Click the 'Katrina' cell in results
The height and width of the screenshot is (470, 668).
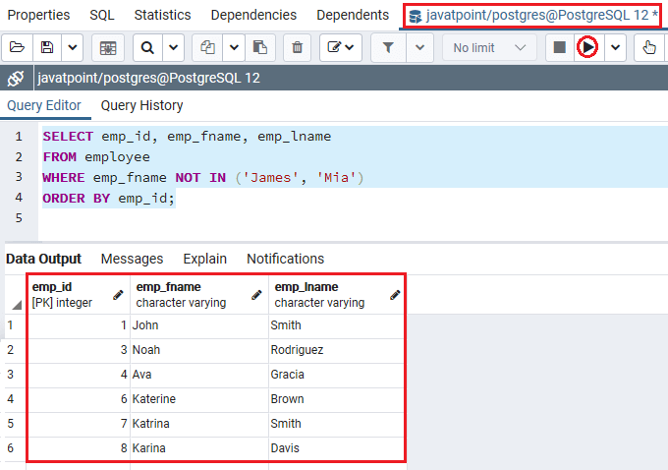click(x=199, y=424)
